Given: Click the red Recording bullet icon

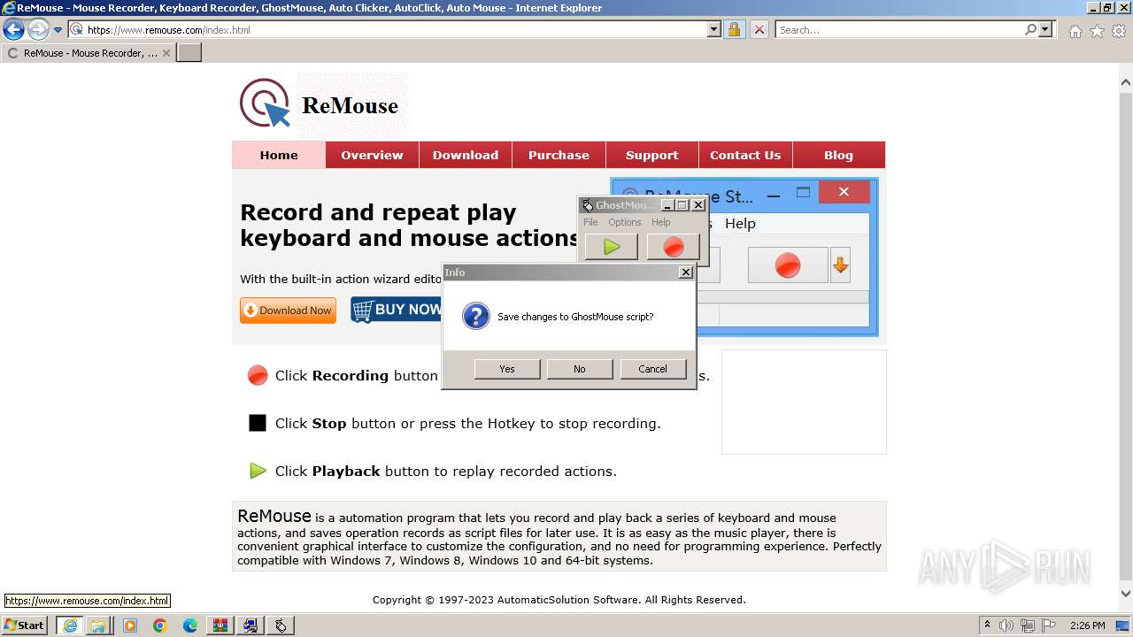Looking at the screenshot, I should 258,375.
